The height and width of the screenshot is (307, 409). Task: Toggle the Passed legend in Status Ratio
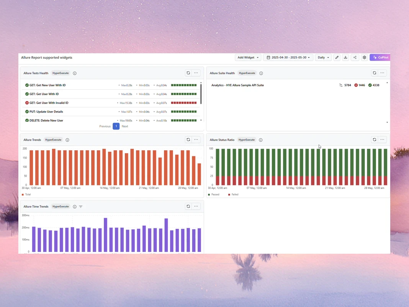(214, 194)
